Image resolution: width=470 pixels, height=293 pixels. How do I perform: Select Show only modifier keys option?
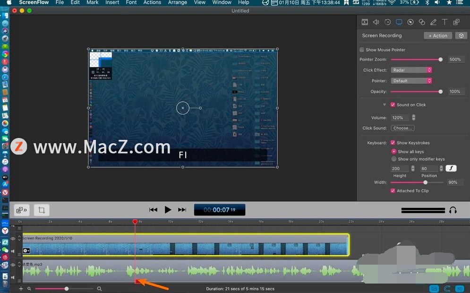coord(394,159)
